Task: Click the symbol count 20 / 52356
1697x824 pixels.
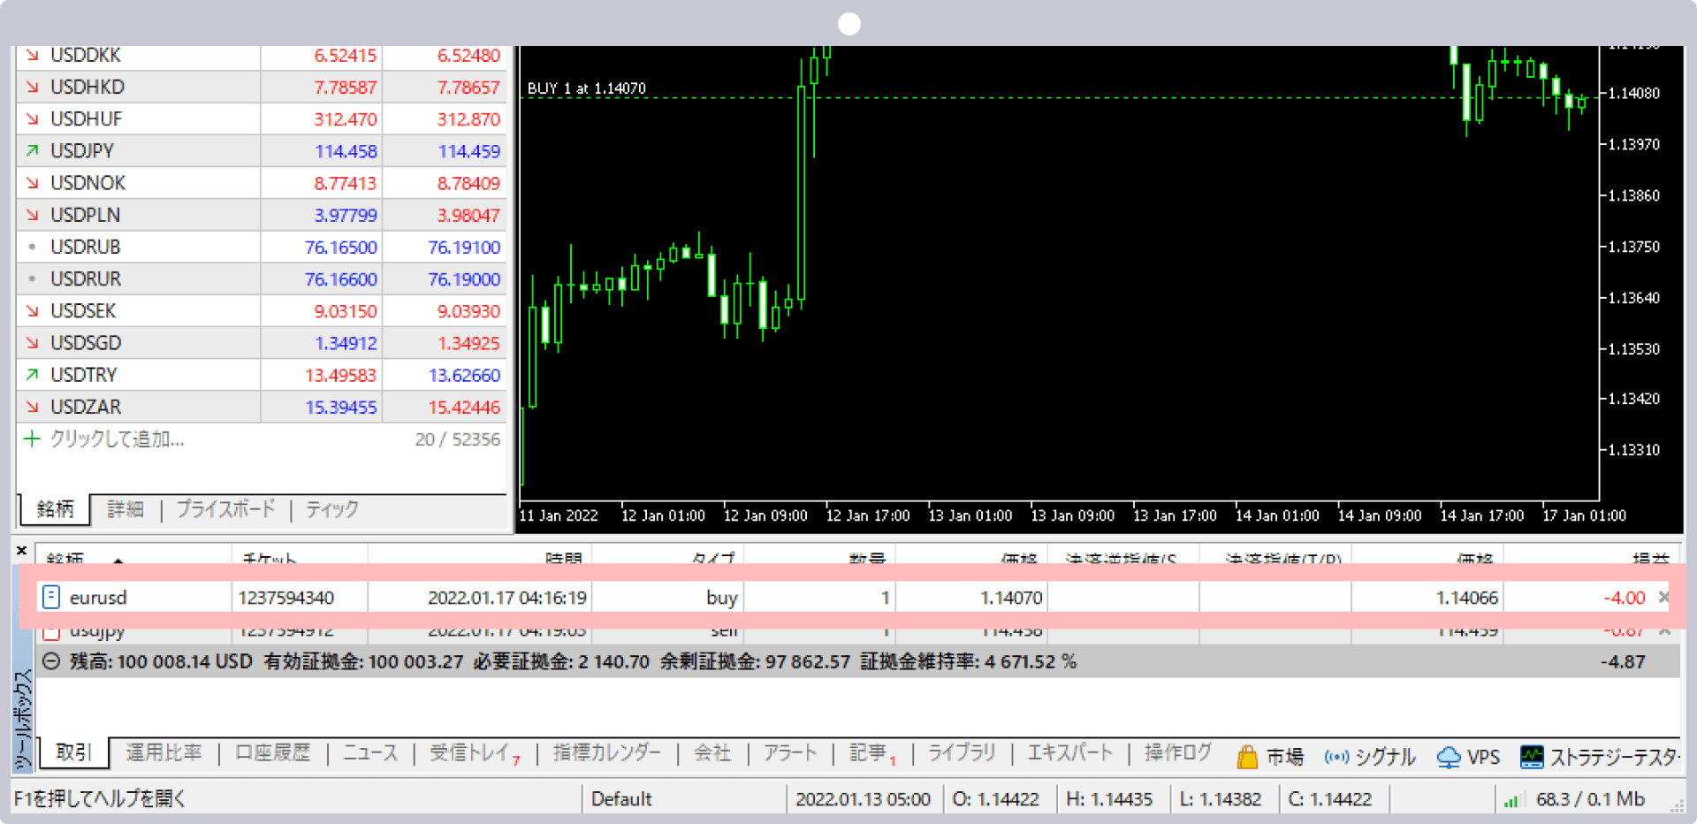Action: click(458, 439)
